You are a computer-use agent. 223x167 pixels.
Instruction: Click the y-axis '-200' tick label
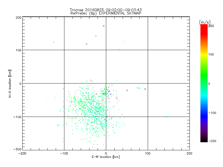point(17,149)
